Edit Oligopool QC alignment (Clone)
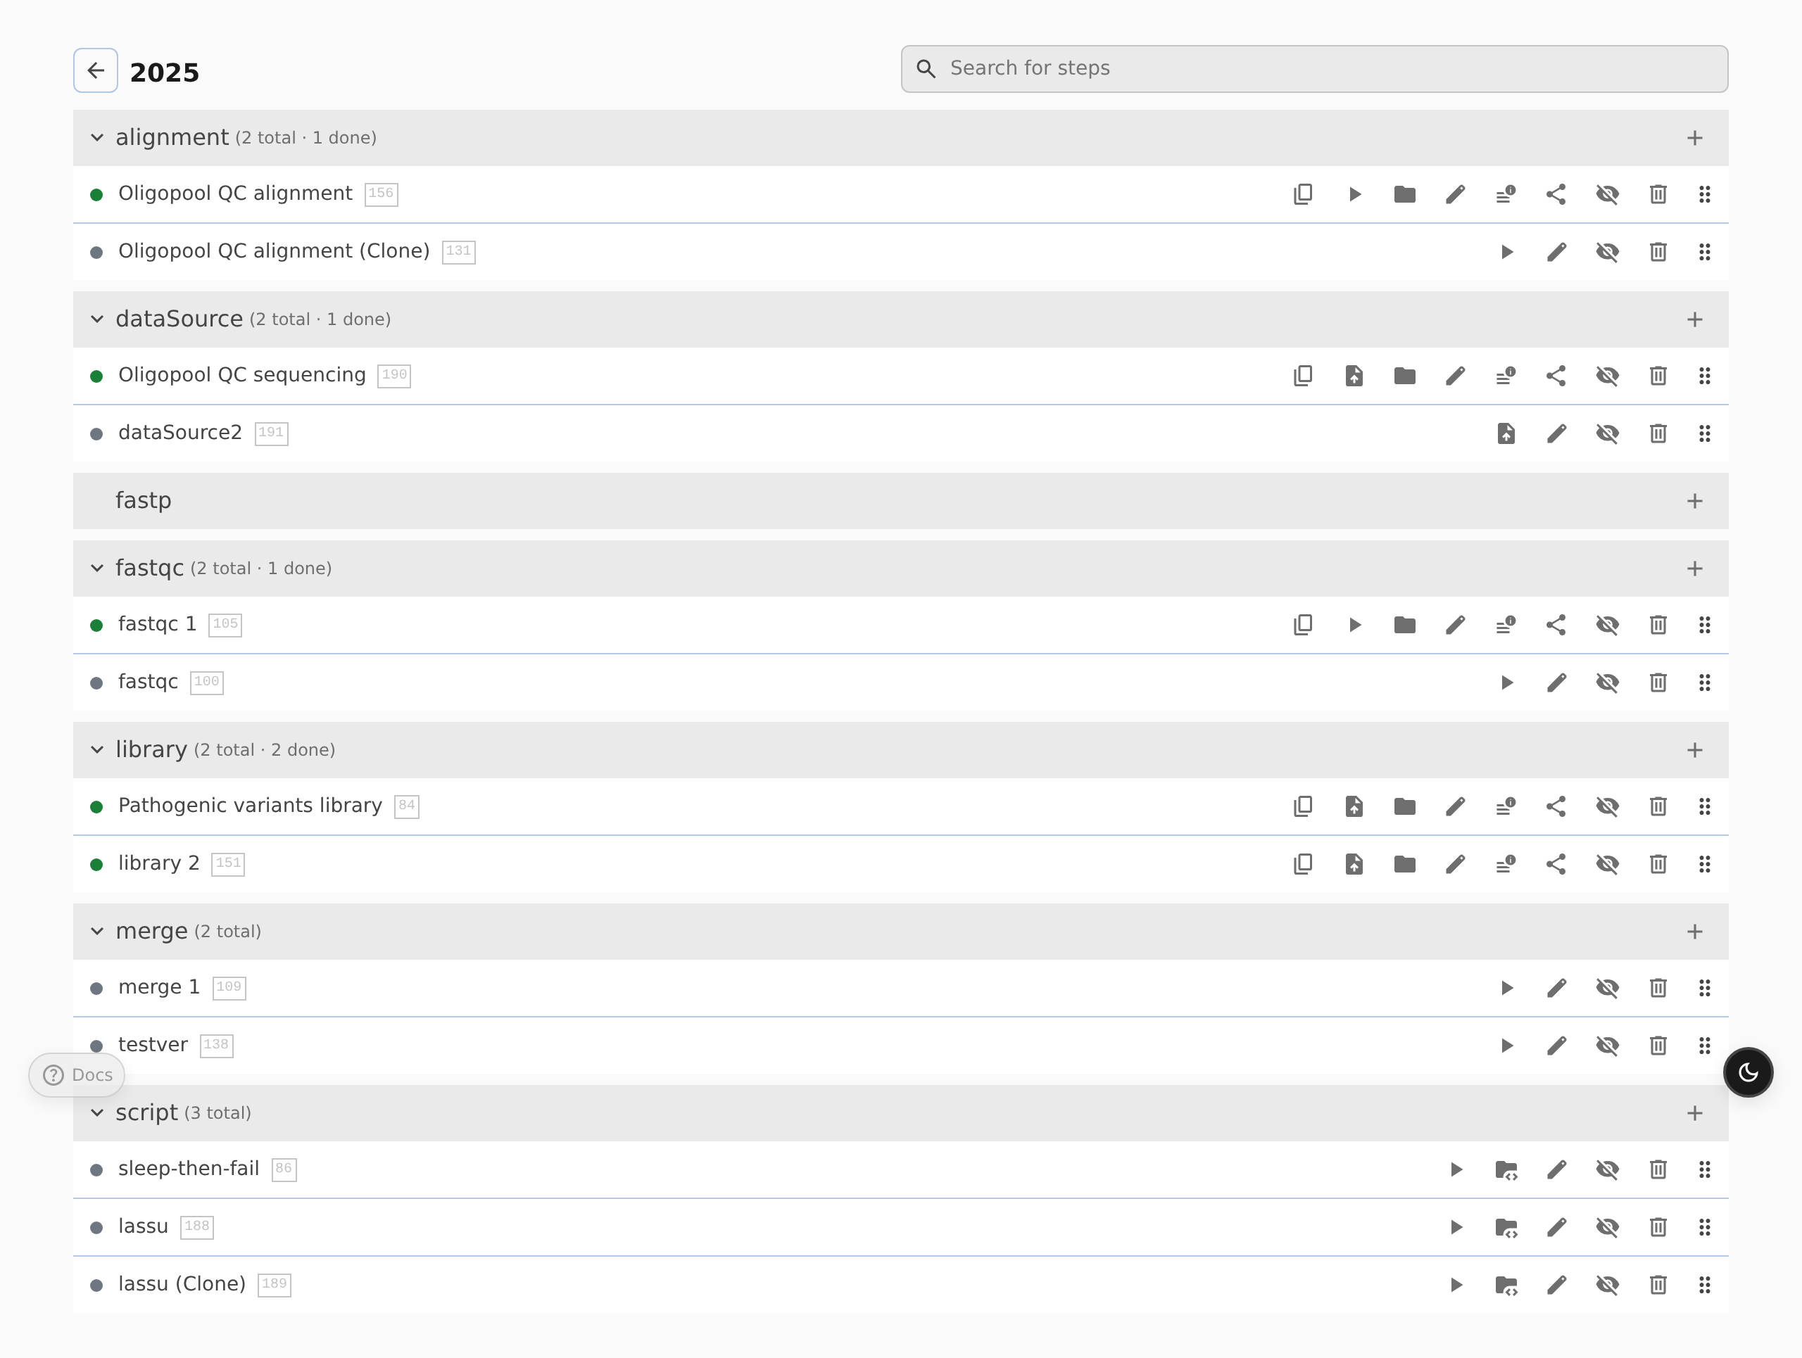1802x1358 pixels. (1556, 252)
